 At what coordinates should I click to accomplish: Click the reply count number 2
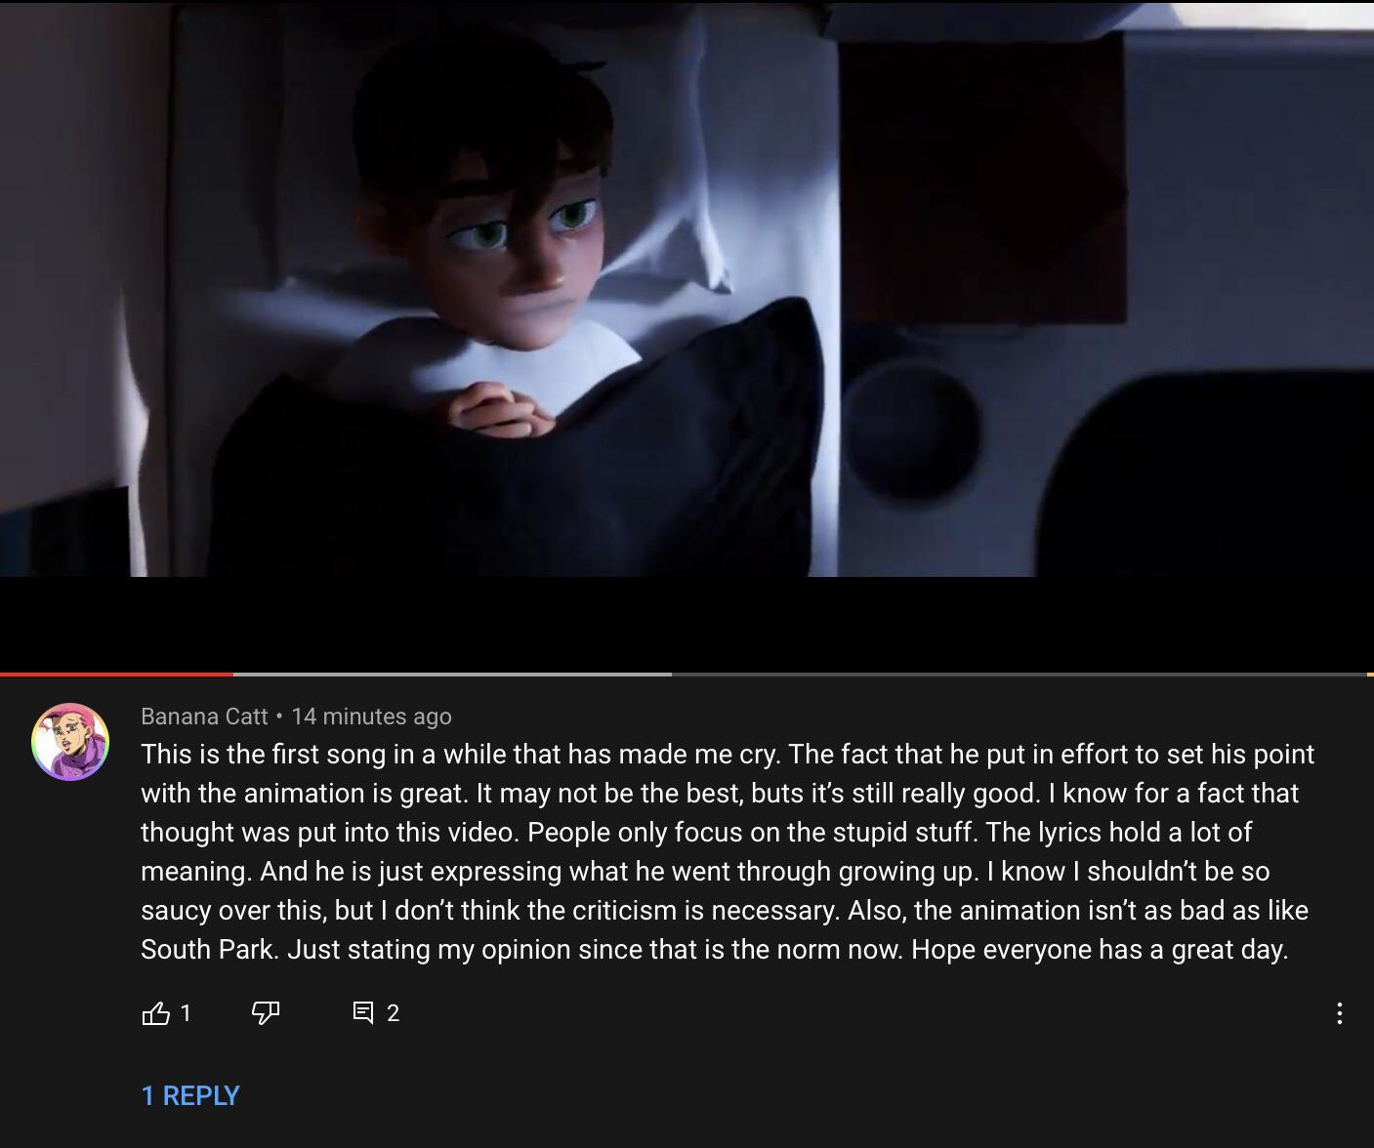click(x=393, y=1013)
